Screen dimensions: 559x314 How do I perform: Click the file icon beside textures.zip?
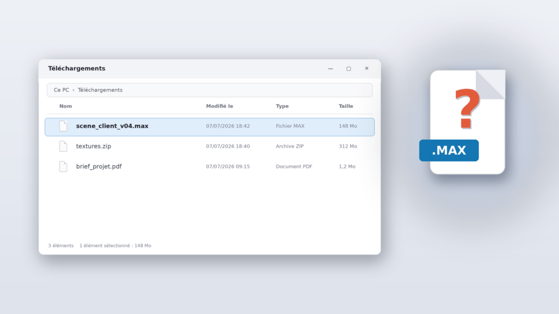(63, 146)
